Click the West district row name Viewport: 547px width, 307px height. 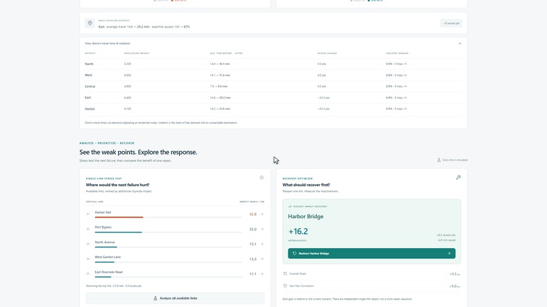click(88, 75)
